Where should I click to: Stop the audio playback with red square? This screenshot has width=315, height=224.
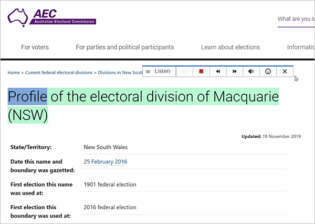click(x=201, y=71)
